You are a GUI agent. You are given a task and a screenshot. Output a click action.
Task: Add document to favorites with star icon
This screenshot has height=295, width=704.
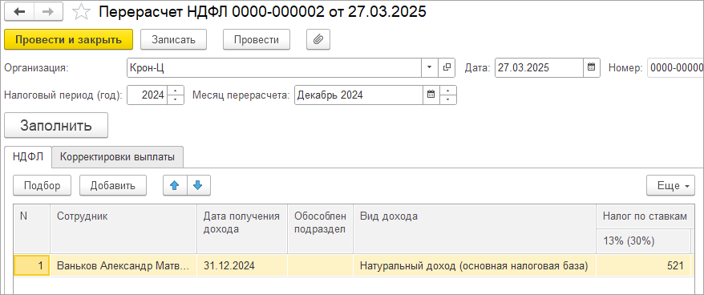tap(81, 12)
